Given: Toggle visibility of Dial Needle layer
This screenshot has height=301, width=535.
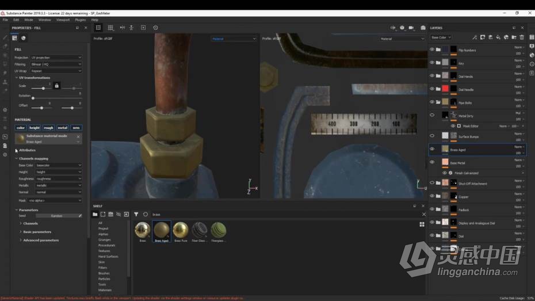Looking at the screenshot, I should pyautogui.click(x=432, y=89).
